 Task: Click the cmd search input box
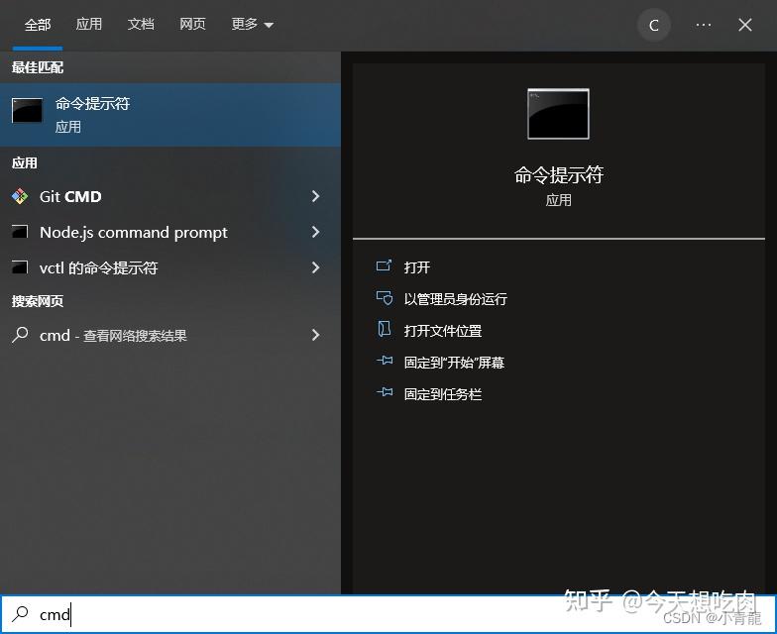point(388,614)
